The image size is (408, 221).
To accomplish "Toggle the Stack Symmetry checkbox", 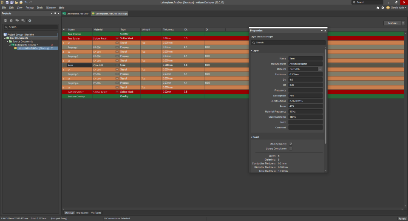I will [x=291, y=144].
